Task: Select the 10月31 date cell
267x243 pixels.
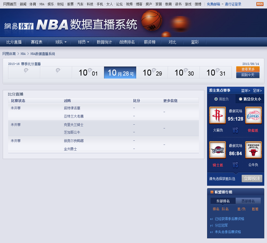Action: [x=216, y=73]
